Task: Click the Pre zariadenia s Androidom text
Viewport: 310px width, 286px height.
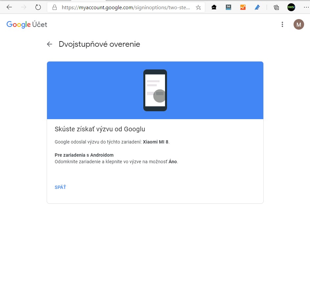Action: [84, 155]
